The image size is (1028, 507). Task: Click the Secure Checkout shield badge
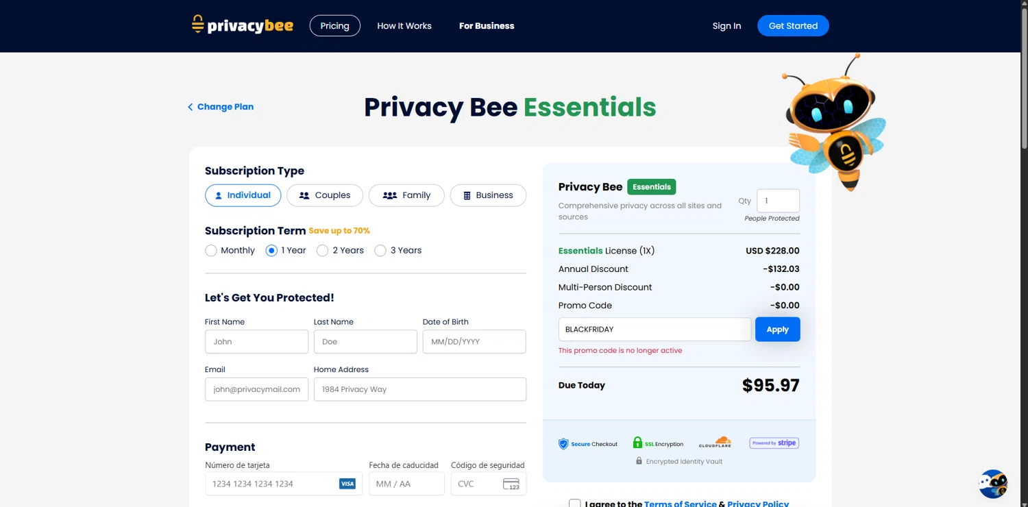tap(588, 444)
